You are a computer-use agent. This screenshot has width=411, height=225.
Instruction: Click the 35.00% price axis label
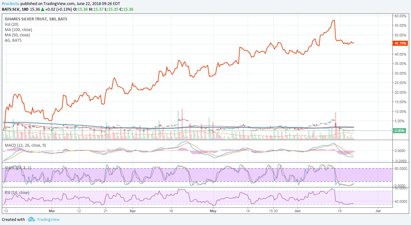[x=401, y=64]
